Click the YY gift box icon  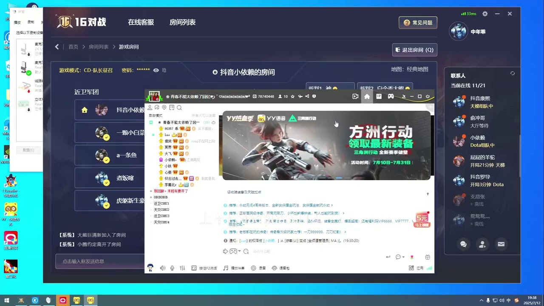[x=428, y=257]
